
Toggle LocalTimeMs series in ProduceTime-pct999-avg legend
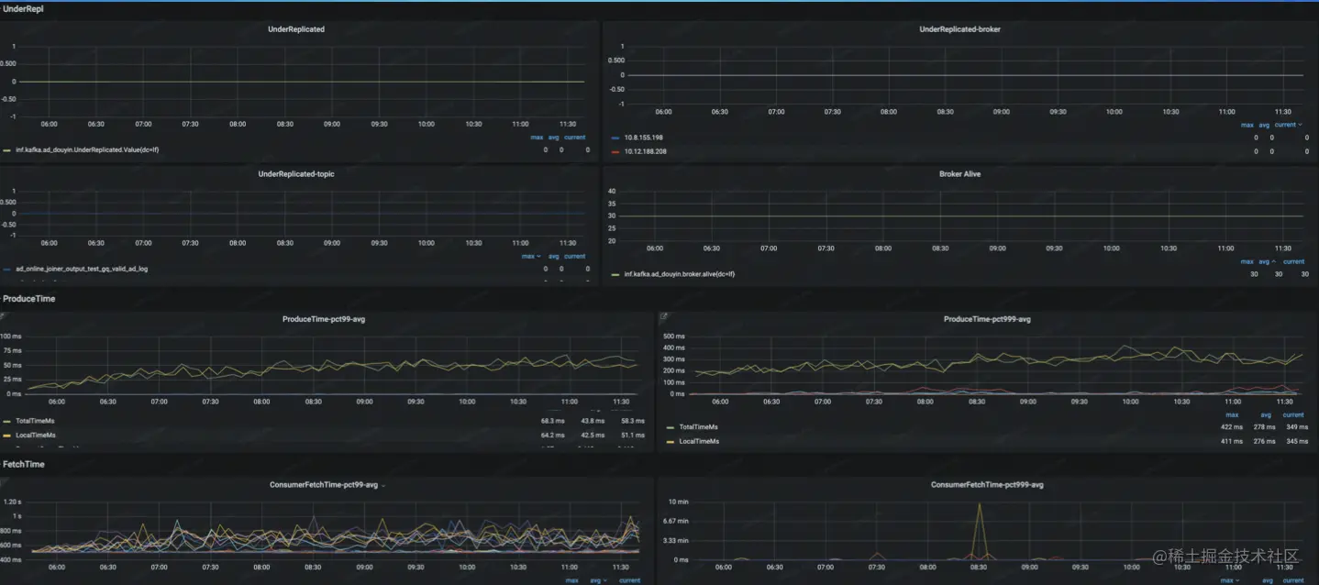pos(699,441)
